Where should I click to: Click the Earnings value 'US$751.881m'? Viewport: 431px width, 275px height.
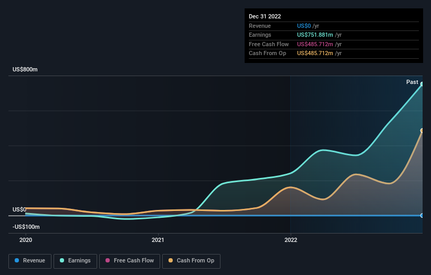(x=315, y=35)
